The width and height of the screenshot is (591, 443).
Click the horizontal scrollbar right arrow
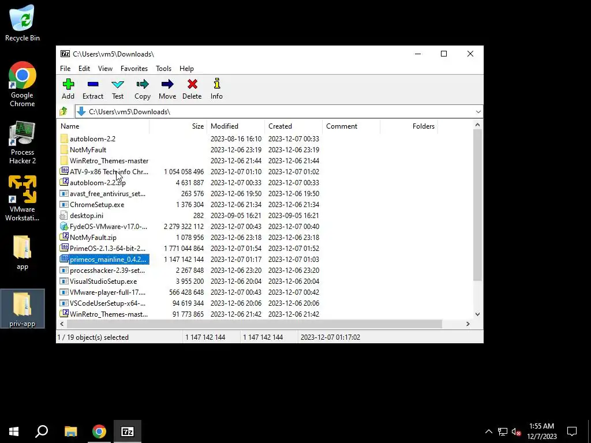[x=467, y=324]
